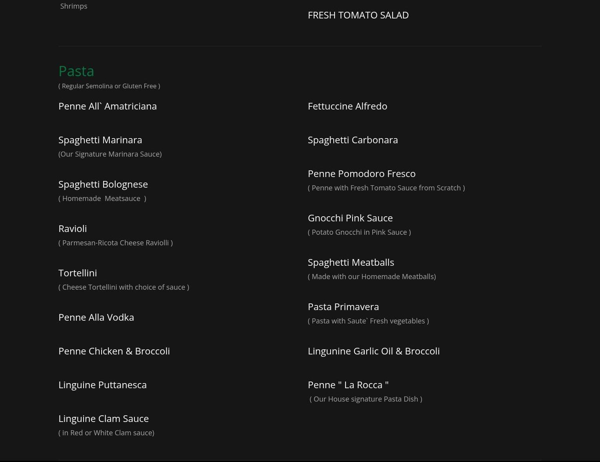Click Lingunine Garlic Oil & Broccoli
600x462 pixels.
[373, 351]
